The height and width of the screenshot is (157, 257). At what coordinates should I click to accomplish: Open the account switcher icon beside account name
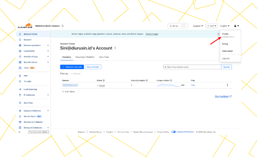[x=62, y=26]
